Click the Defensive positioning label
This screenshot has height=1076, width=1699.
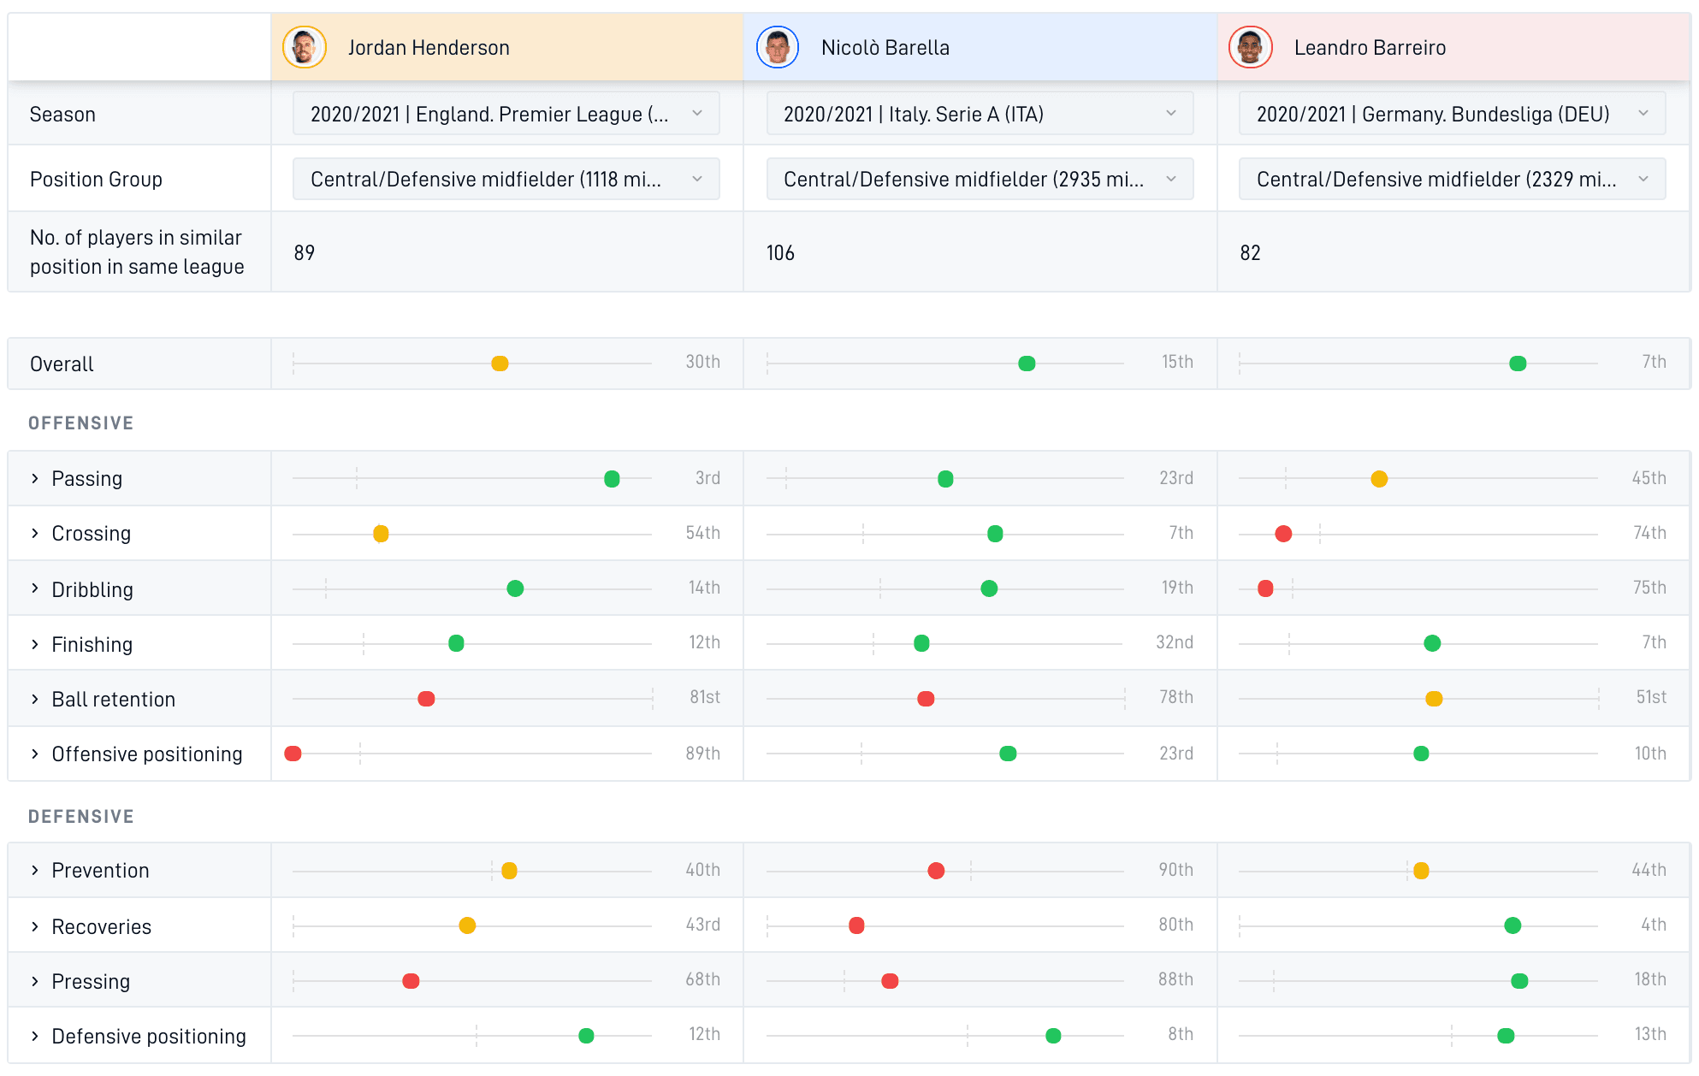pyautogui.click(x=149, y=1036)
